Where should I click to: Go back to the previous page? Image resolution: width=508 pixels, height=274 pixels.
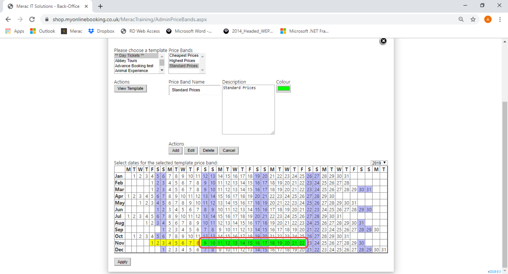click(8, 20)
